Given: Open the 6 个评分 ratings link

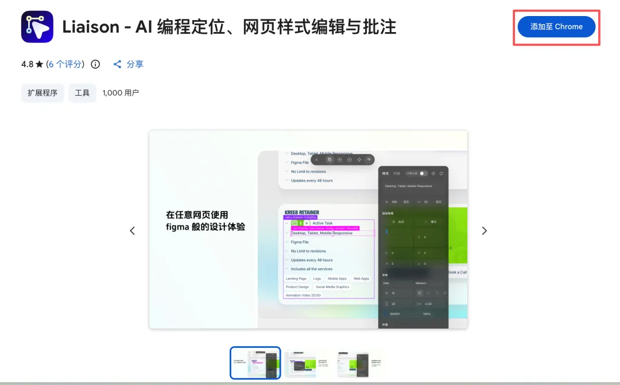Looking at the screenshot, I should (65, 64).
